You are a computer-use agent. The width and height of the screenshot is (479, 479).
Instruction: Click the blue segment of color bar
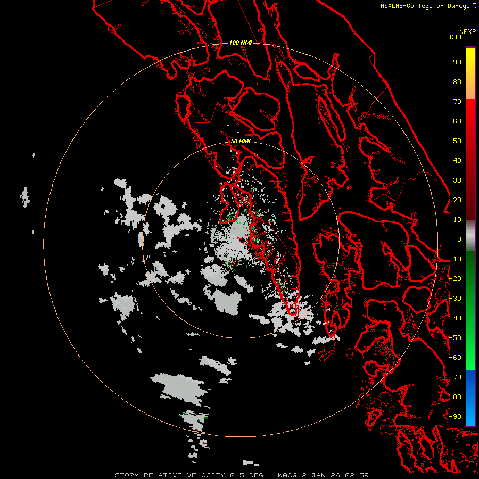[x=470, y=398]
